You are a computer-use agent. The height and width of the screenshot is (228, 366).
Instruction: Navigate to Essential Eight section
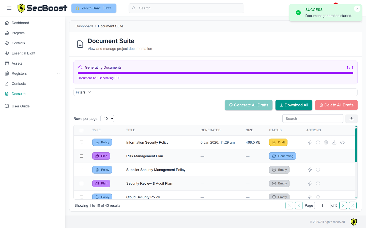(23, 53)
